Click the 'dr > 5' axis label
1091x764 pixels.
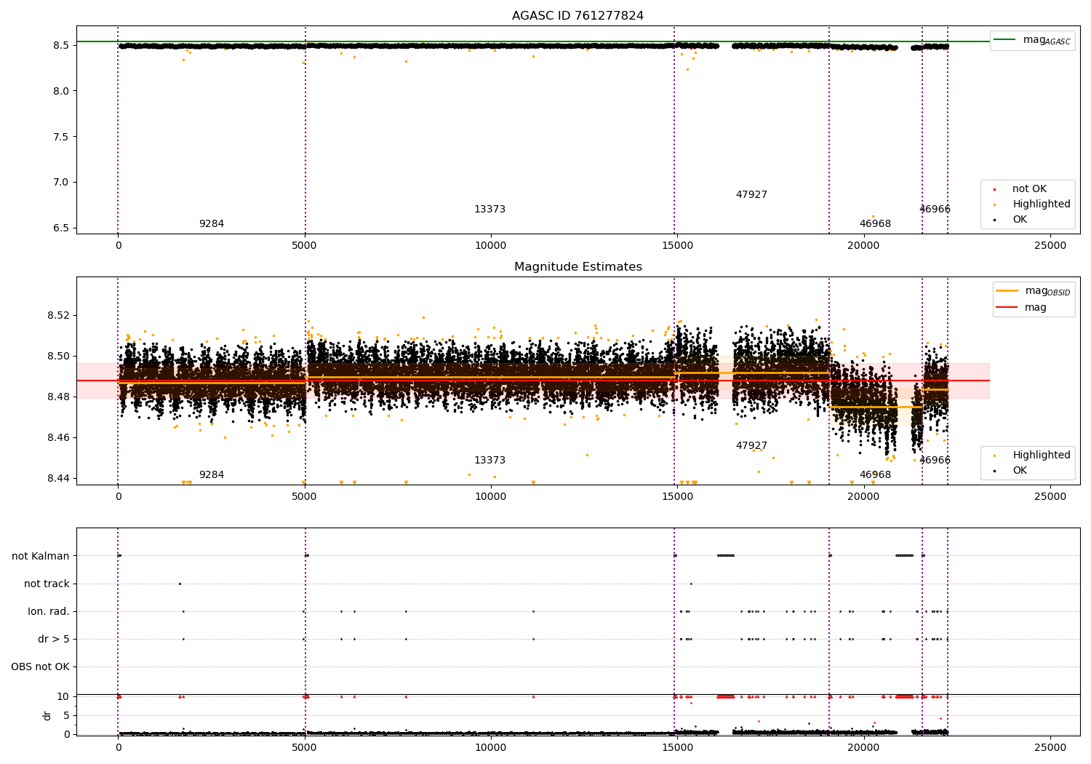(54, 639)
